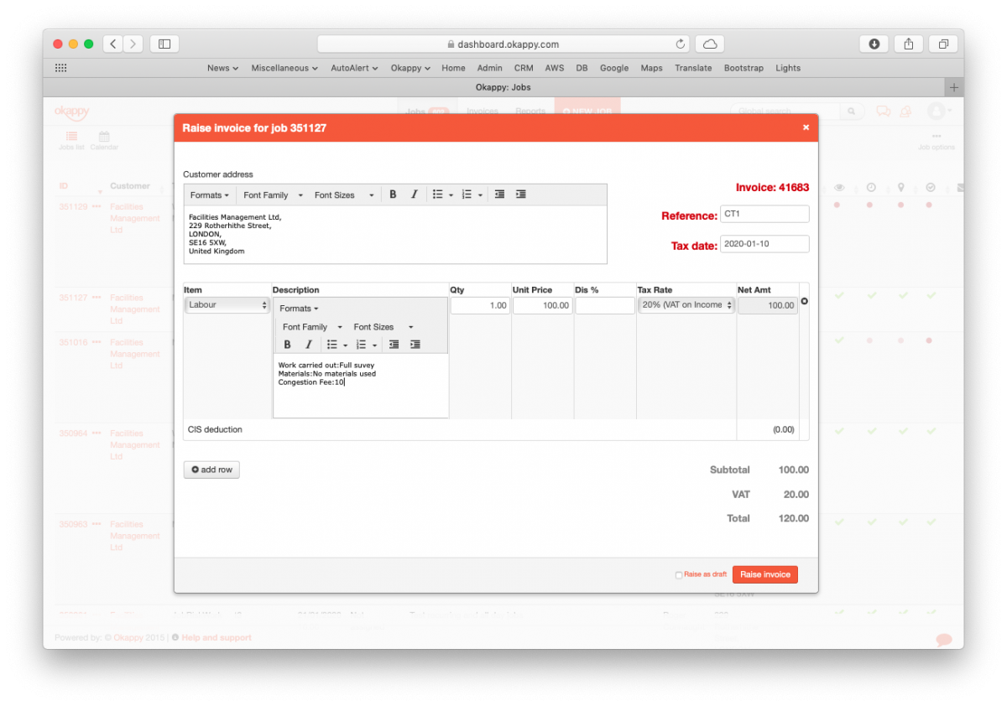Apply bold in Description editor
1007x706 pixels.
pyautogui.click(x=287, y=345)
